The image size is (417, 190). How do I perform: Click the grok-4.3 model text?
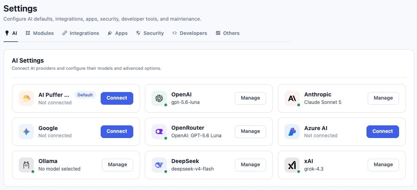pyautogui.click(x=314, y=169)
